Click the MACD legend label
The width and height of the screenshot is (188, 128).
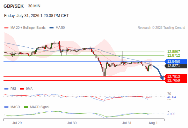point(15,107)
